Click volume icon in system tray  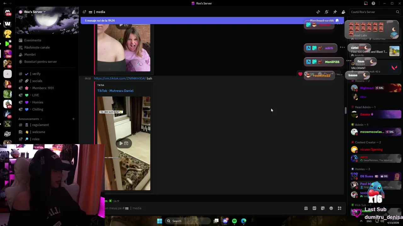click(382, 221)
